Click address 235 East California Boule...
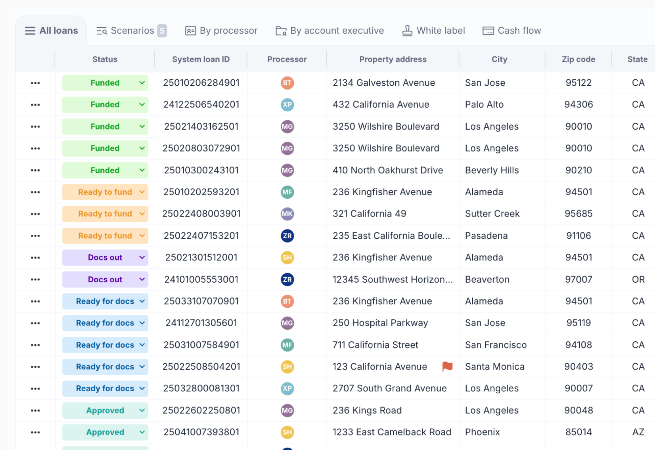 click(391, 236)
